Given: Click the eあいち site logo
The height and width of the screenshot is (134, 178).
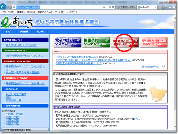Looking at the screenshot, I should coord(17,22).
